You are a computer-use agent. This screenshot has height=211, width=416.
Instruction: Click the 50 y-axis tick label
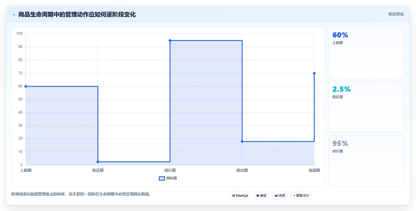(x=20, y=99)
